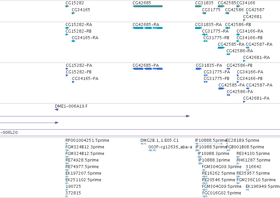Viewport: 280px width, 198px height.
Task: Select transcript CG31775-RB
Action: [216, 38]
